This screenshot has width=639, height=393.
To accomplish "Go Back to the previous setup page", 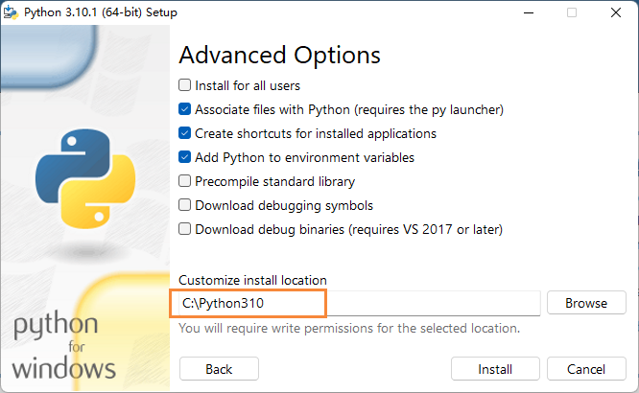I will pyautogui.click(x=219, y=369).
